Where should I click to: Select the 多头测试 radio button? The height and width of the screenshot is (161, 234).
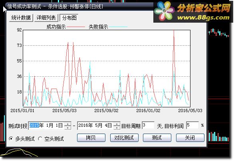[x=11, y=139]
